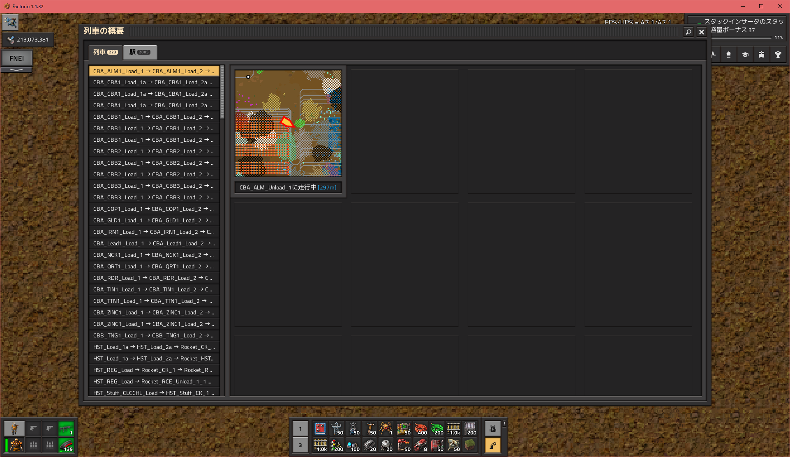The height and width of the screenshot is (457, 790).
Task: Select the CBA_QRT1_Load_1 train row
Action: pos(154,267)
